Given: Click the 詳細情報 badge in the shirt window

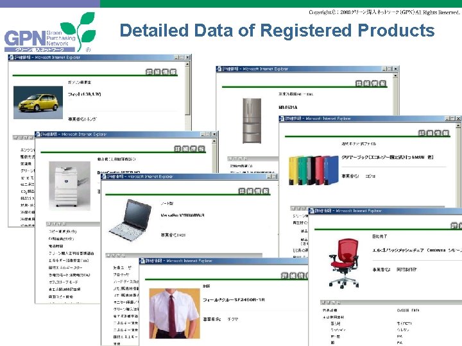Looking at the screenshot, I should pos(295,276).
